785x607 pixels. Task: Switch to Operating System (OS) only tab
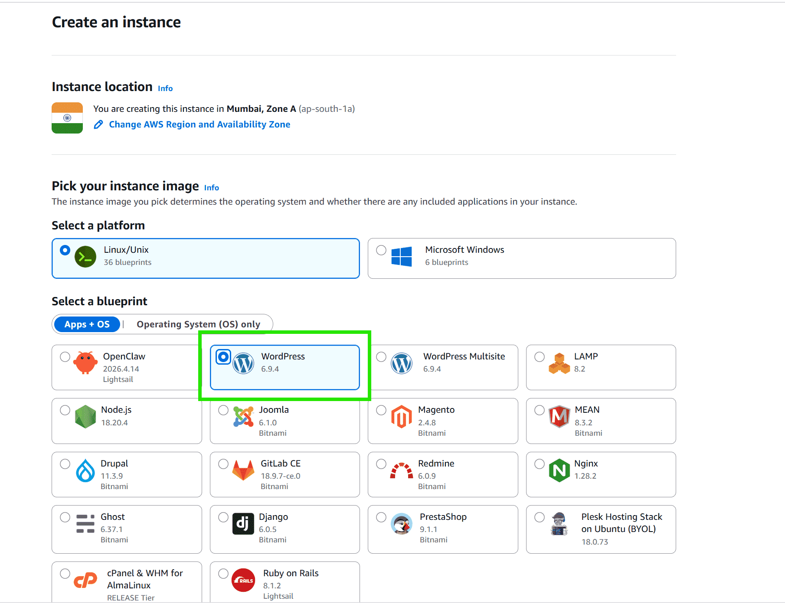[x=199, y=324]
